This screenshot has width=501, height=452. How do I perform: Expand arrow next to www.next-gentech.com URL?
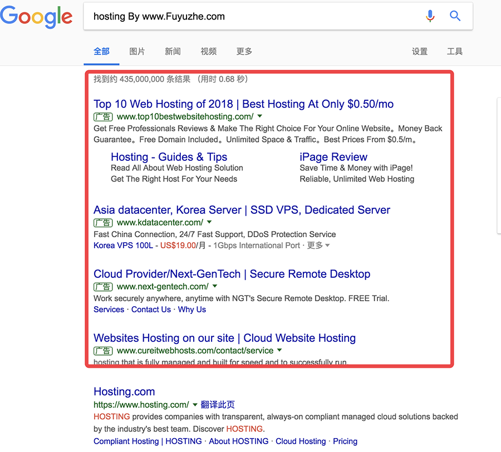click(x=215, y=286)
